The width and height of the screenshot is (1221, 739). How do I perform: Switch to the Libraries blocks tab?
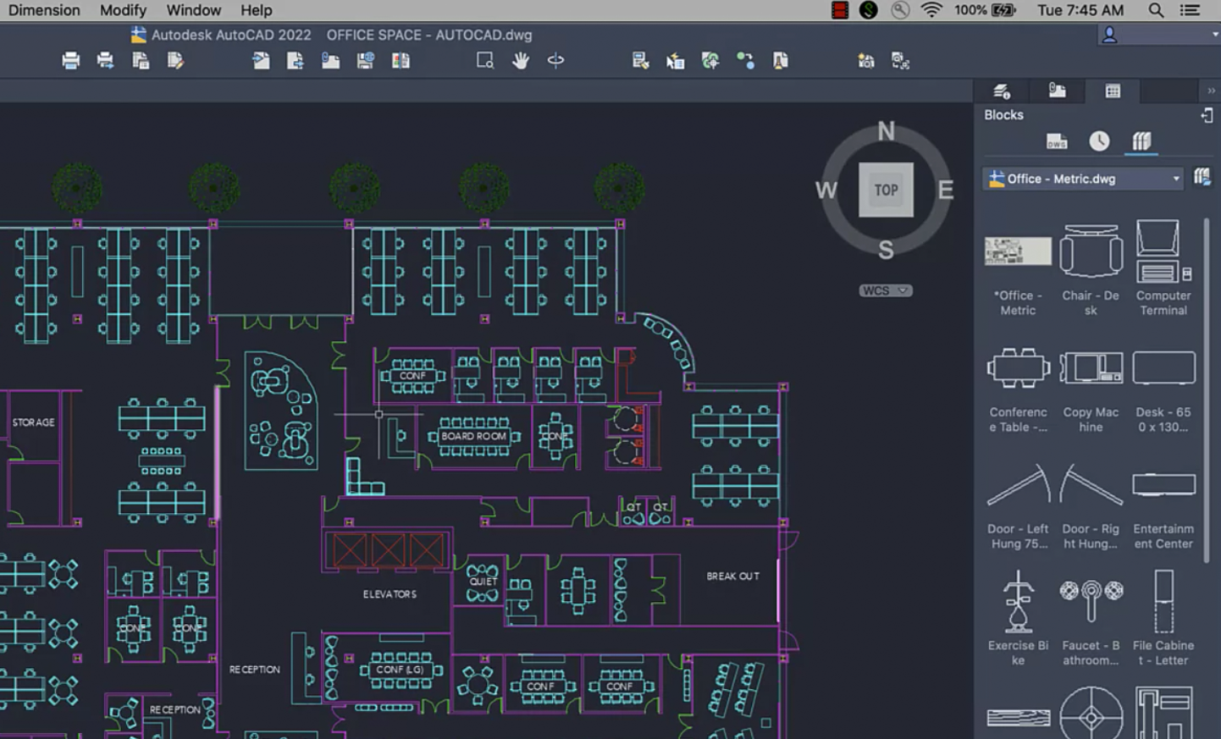pyautogui.click(x=1141, y=141)
